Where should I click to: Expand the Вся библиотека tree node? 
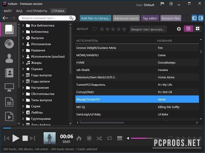[23, 25]
